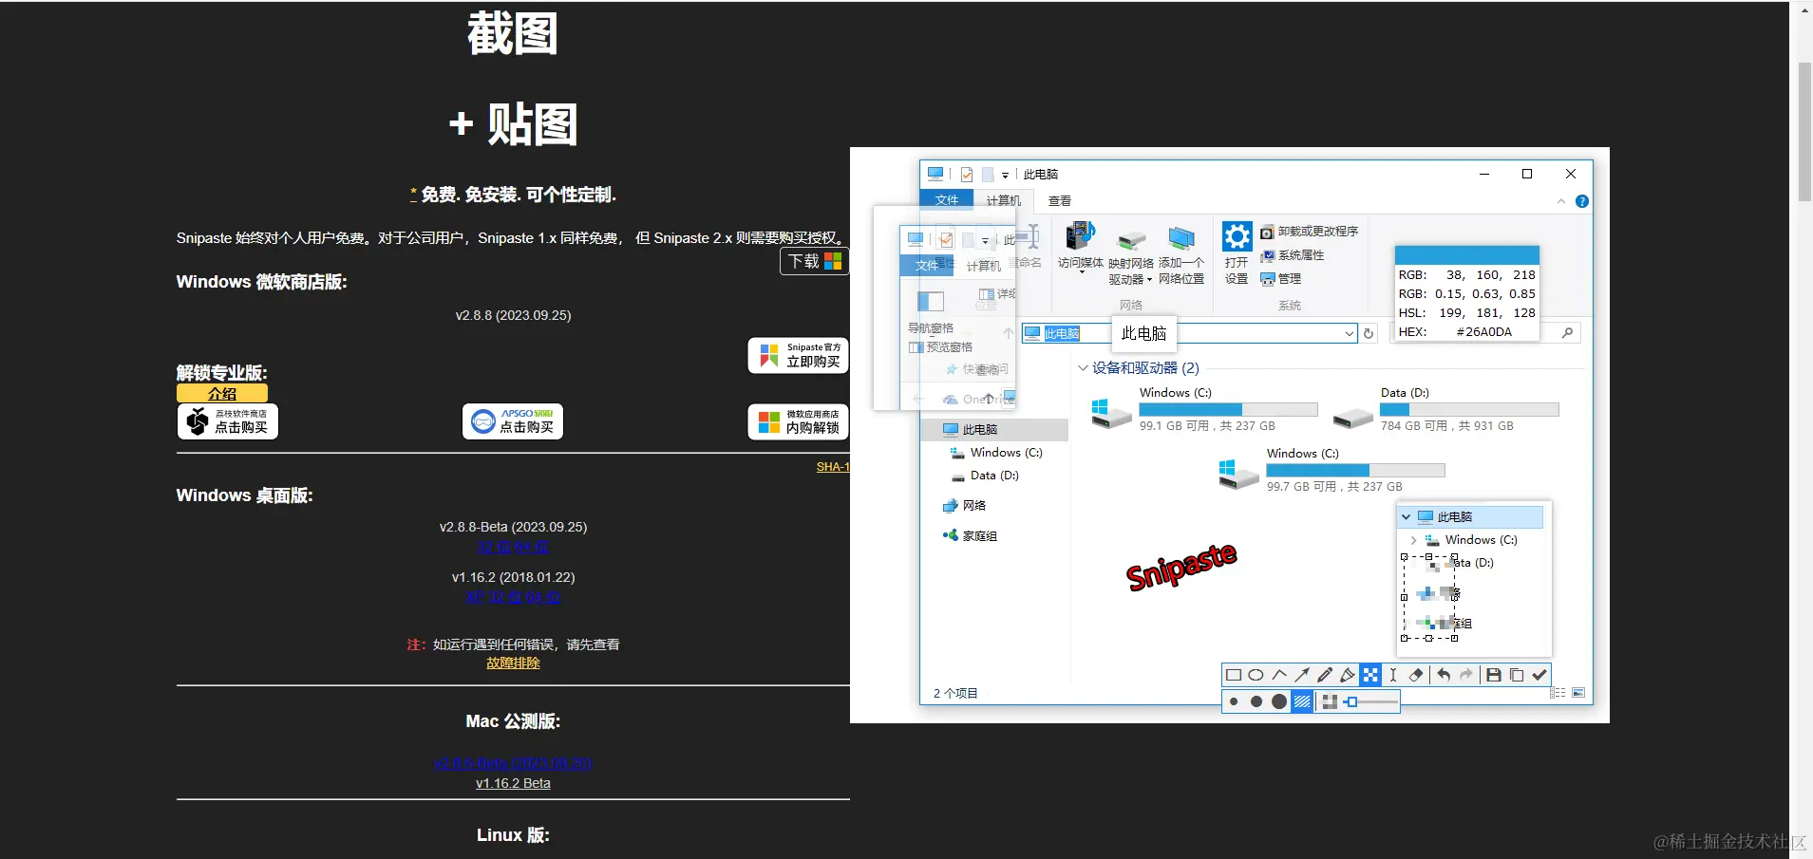Select Data (D:) in navigation pane
Viewport: 1813px width, 859px height.
coord(985,476)
